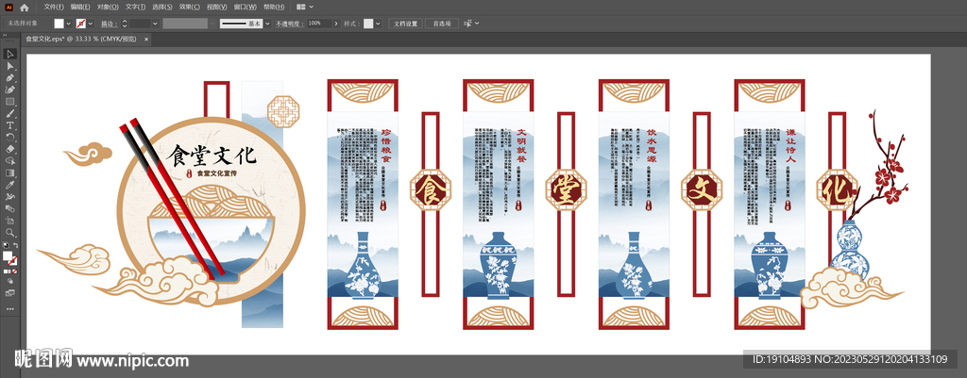Select the Gradient tool
967x378 pixels.
pyautogui.click(x=9, y=173)
